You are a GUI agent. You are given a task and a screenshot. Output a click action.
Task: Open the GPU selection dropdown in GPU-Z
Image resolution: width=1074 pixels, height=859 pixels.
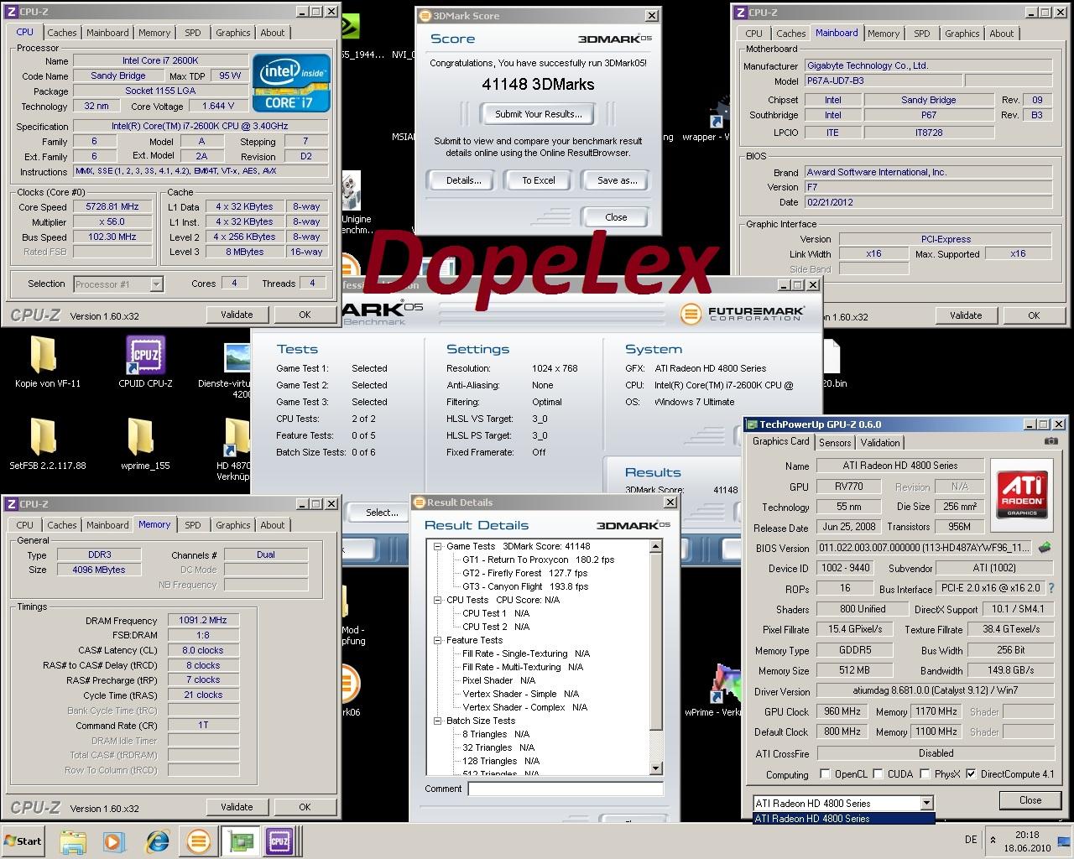(x=926, y=803)
